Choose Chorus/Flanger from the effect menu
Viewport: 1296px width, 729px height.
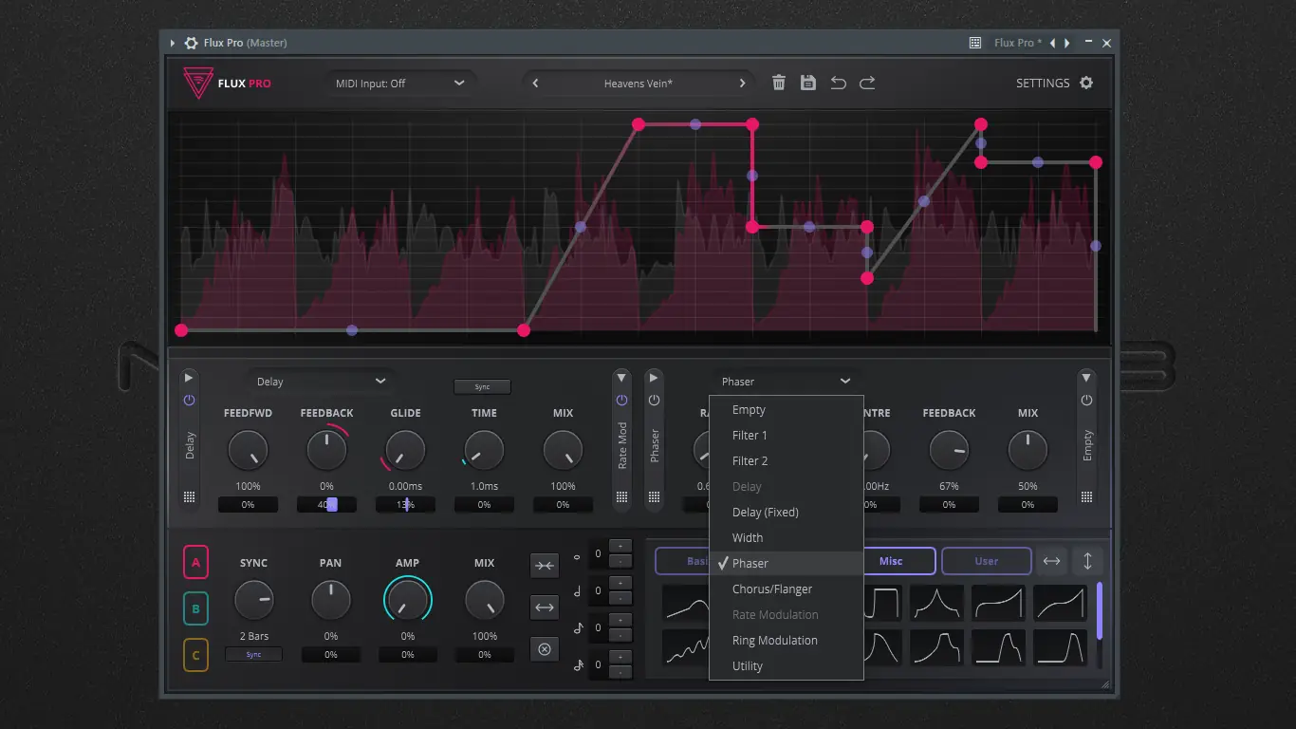tap(787, 589)
